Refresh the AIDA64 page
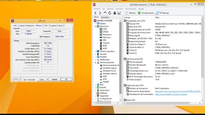This screenshot has width=205, height=115. tap(110, 13)
